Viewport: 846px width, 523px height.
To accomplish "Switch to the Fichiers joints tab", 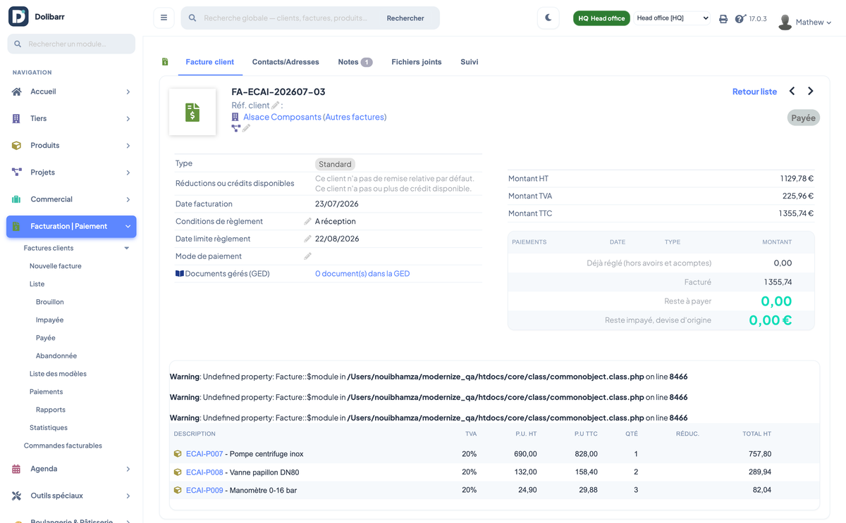I will tap(417, 62).
